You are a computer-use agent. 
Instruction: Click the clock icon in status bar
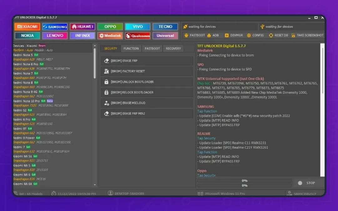54,193
